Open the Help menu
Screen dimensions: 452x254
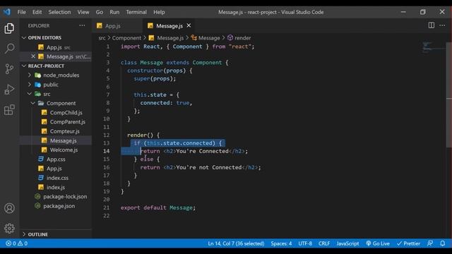pos(159,12)
